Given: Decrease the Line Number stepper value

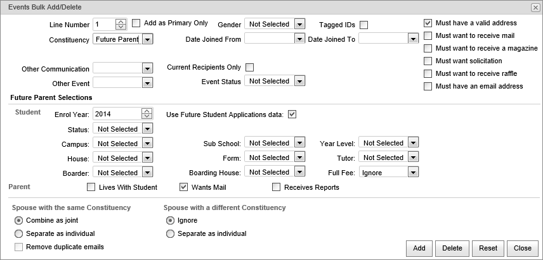Looking at the screenshot, I should click(x=121, y=27).
